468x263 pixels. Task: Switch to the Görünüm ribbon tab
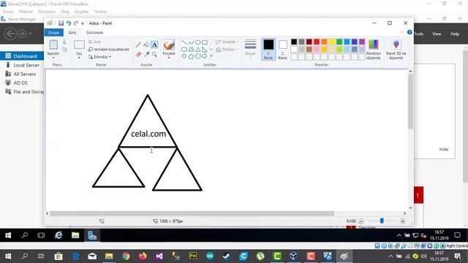94,32
